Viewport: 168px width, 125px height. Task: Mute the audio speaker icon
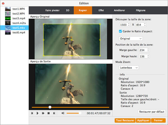click(63, 113)
